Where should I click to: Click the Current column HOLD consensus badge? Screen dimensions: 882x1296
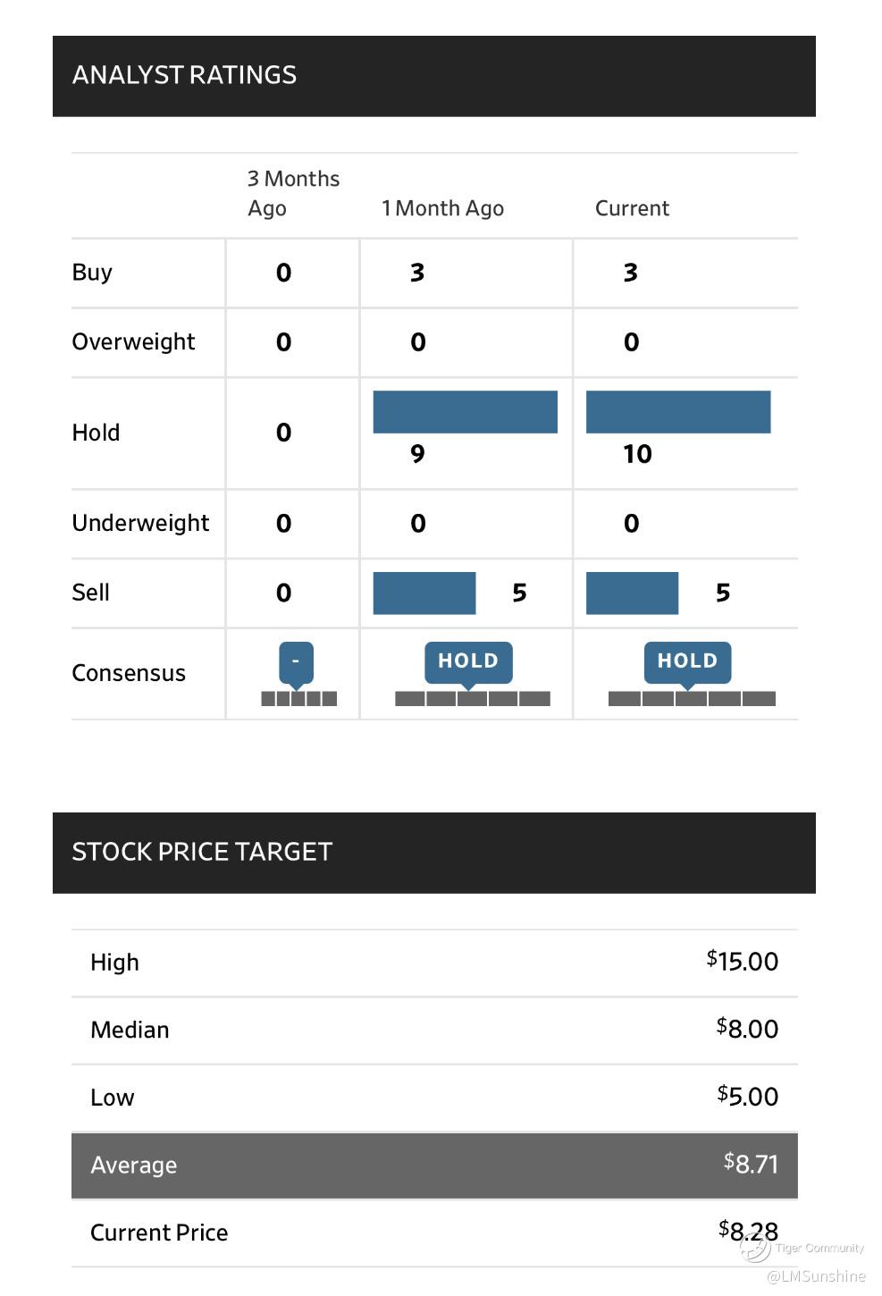687,661
